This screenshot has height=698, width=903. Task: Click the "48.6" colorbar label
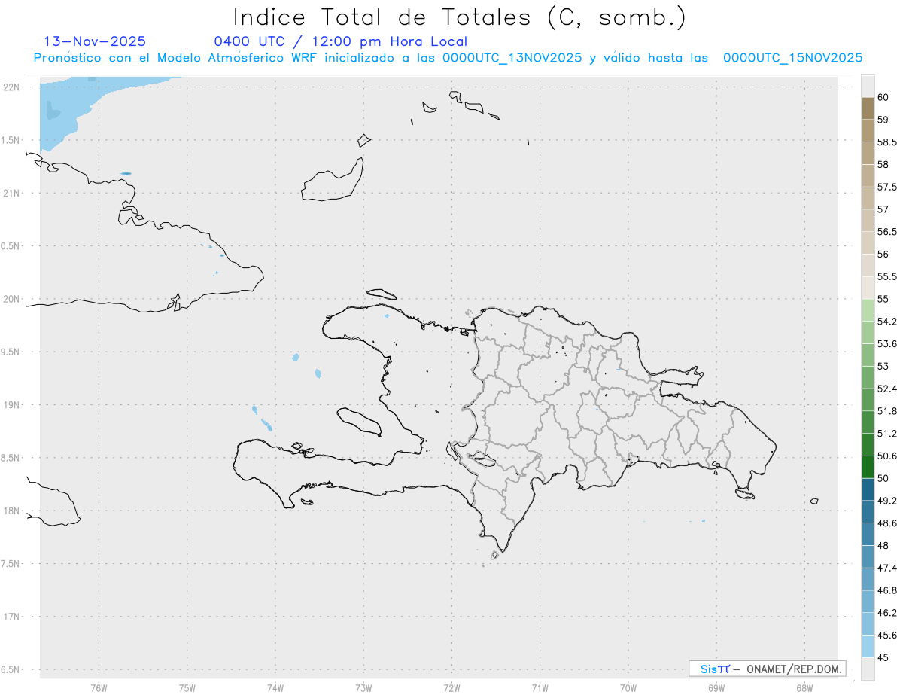[886, 523]
